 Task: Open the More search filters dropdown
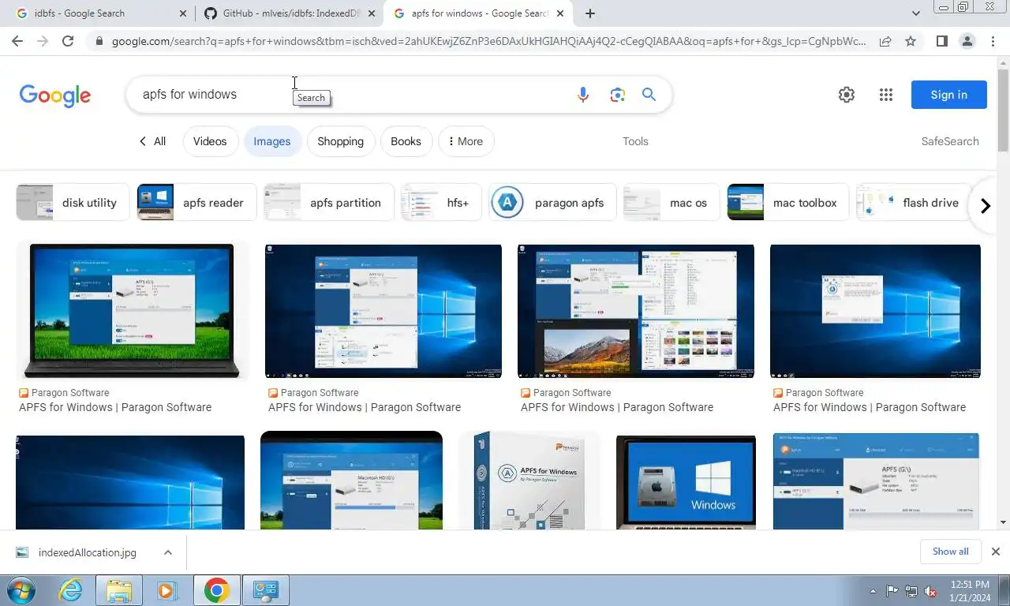click(x=466, y=141)
